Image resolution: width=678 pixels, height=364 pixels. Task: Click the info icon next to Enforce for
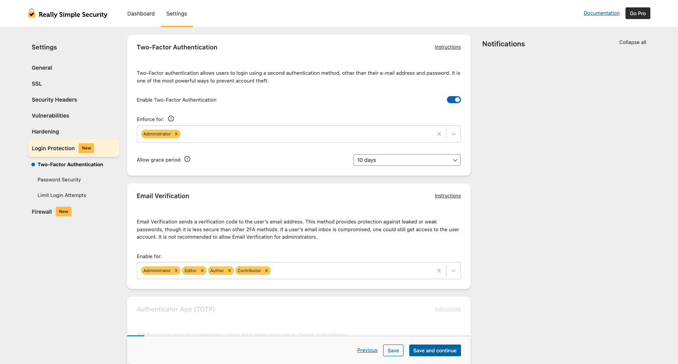tap(171, 119)
